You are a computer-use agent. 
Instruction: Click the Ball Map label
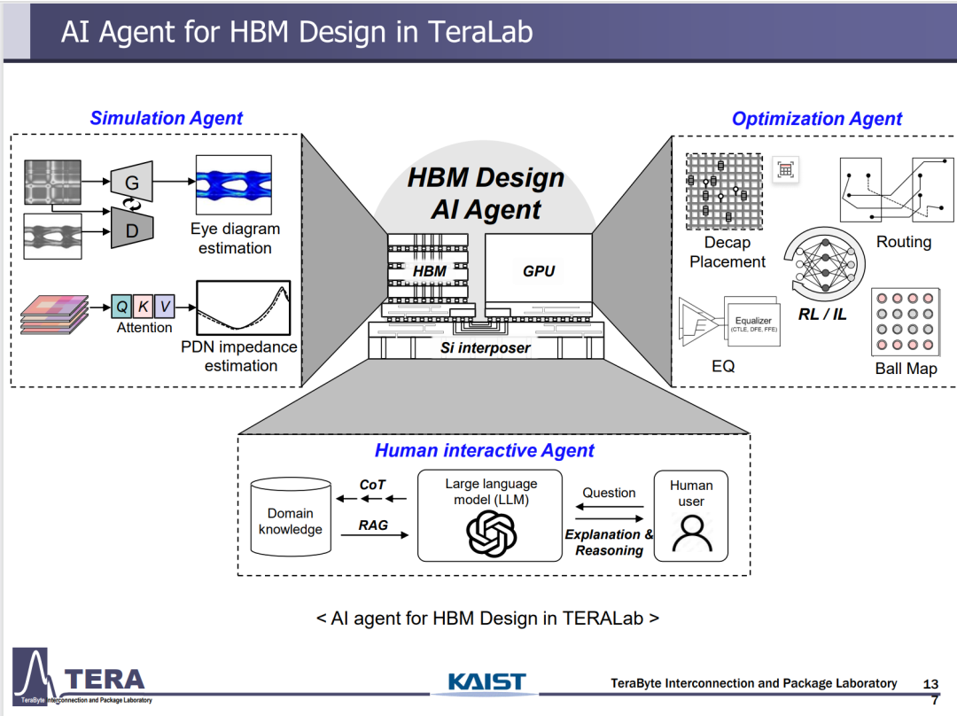[906, 369]
